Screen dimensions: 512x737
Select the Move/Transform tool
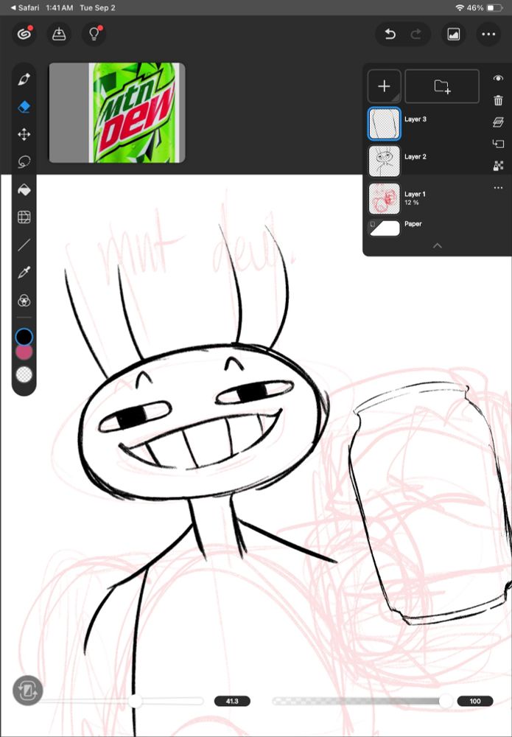pyautogui.click(x=24, y=134)
